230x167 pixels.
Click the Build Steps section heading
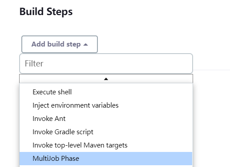point(46,12)
